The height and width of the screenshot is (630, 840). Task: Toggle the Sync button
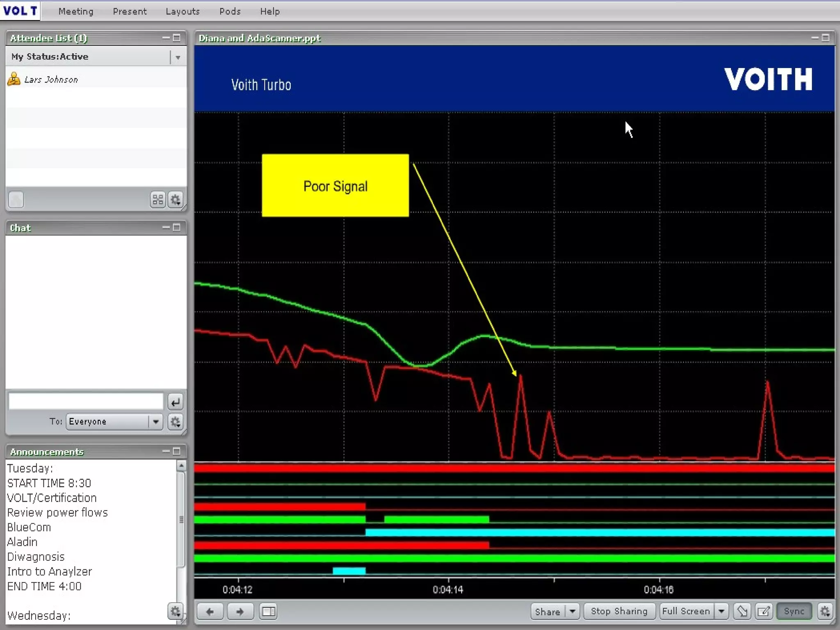(x=794, y=612)
